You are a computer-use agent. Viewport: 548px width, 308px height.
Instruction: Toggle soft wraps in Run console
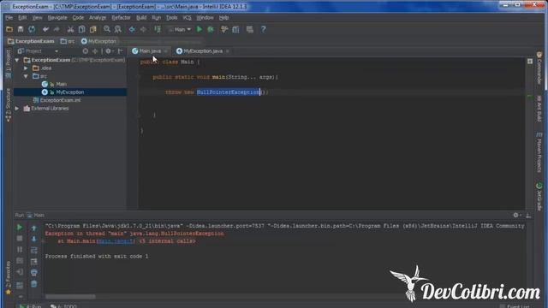[34, 251]
